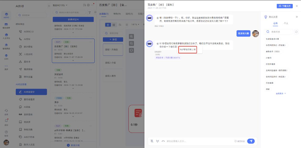The width and height of the screenshot is (301, 148).
Task: Select the 公共 inspiration tab
Action: (x=275, y=23)
